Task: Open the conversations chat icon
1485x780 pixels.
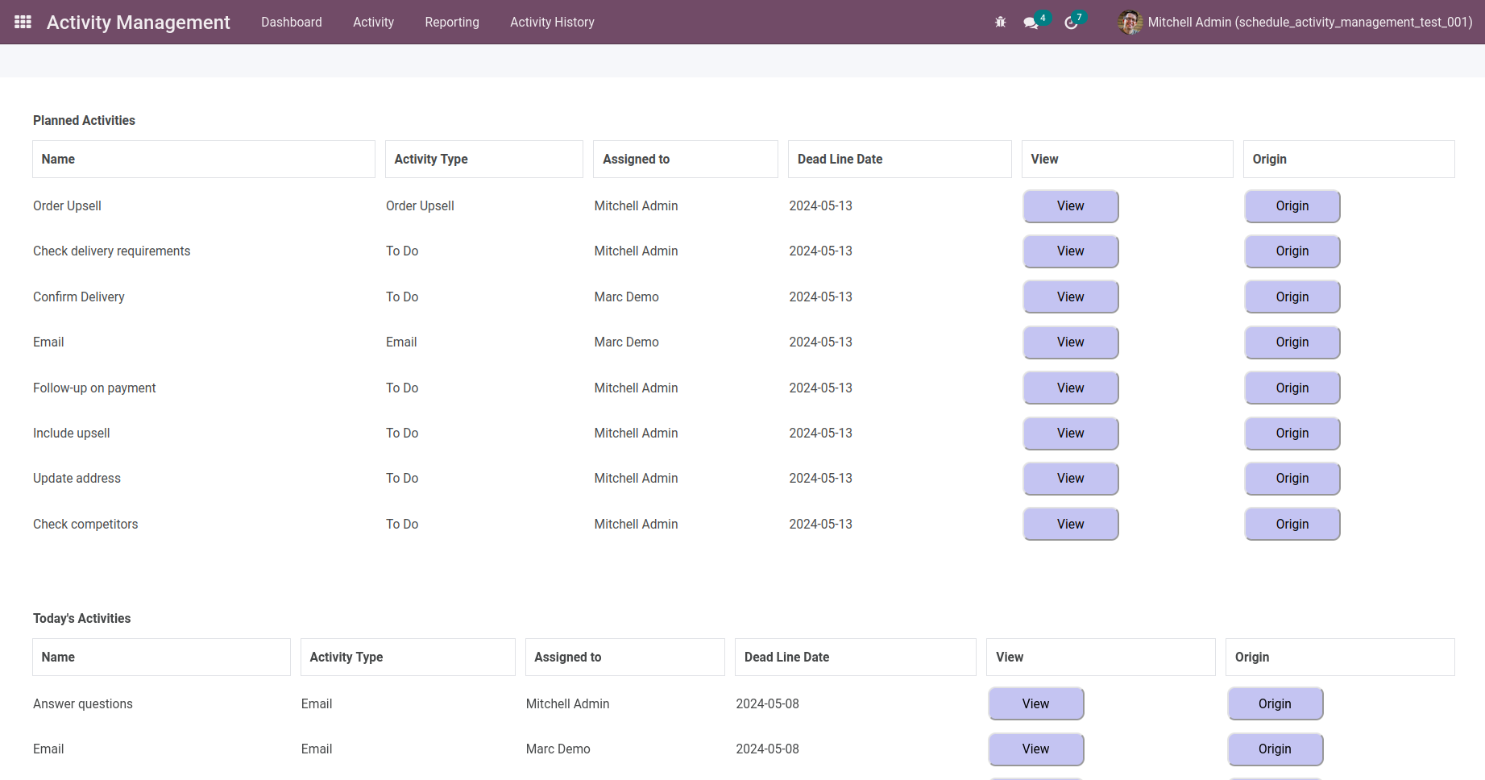Action: coord(1031,23)
